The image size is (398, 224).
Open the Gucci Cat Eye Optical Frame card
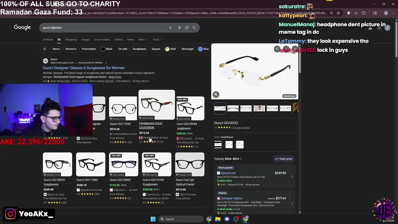tap(190, 176)
